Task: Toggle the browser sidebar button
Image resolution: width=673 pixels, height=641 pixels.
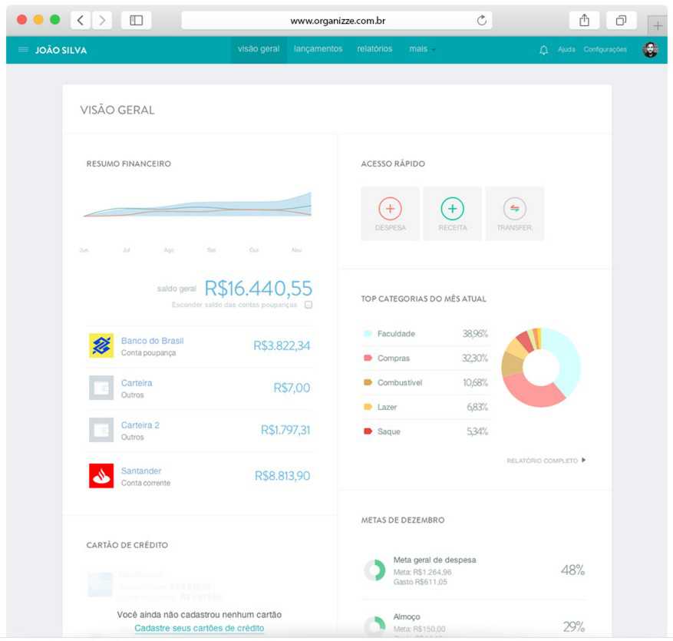Action: (136, 21)
